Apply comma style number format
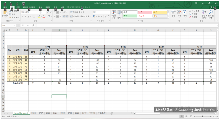The image size is (220, 119). point(102,16)
